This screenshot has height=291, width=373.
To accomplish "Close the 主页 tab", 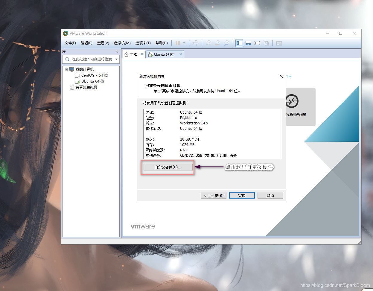I will click(x=142, y=54).
